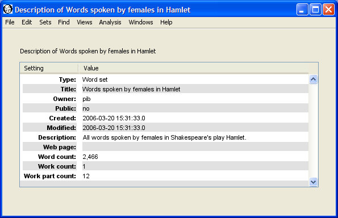Select the owner value 'pib'

tap(86, 99)
